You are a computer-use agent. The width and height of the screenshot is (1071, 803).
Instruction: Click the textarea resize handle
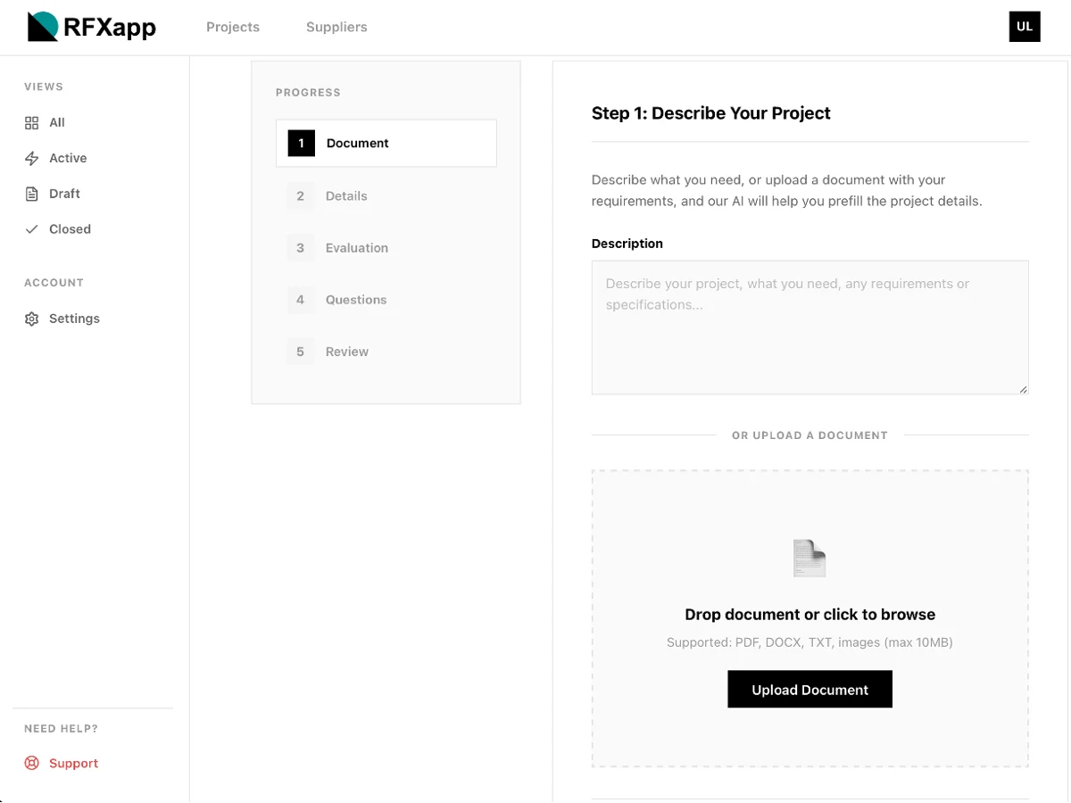pos(1023,388)
